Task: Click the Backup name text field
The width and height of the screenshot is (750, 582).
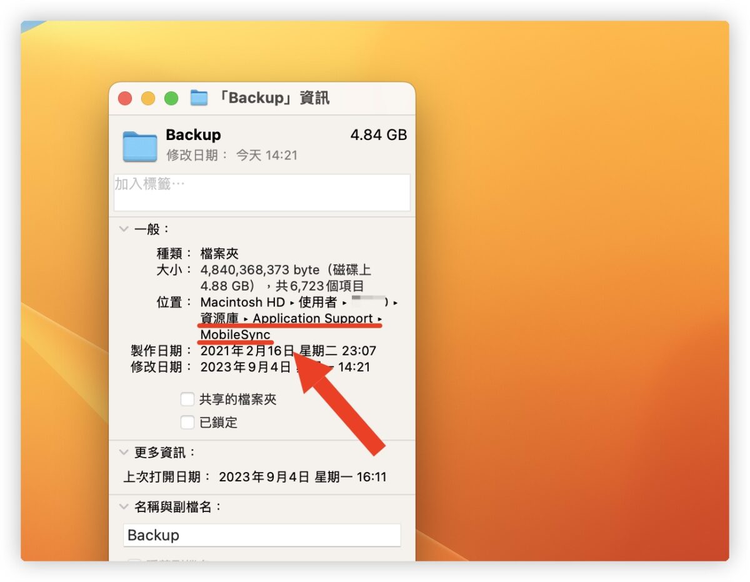Action: click(262, 536)
